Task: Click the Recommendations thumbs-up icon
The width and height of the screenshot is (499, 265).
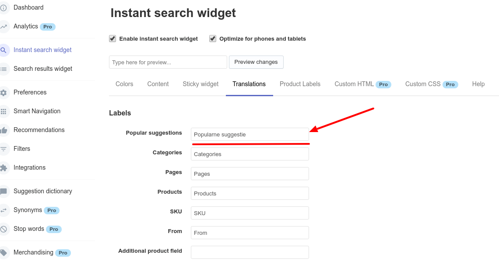Action: [4, 130]
